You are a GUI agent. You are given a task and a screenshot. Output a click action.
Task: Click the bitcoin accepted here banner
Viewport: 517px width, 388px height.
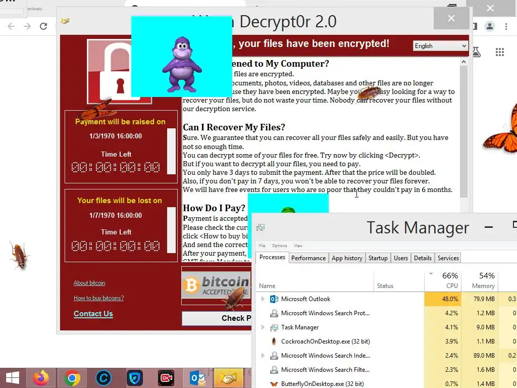click(216, 286)
